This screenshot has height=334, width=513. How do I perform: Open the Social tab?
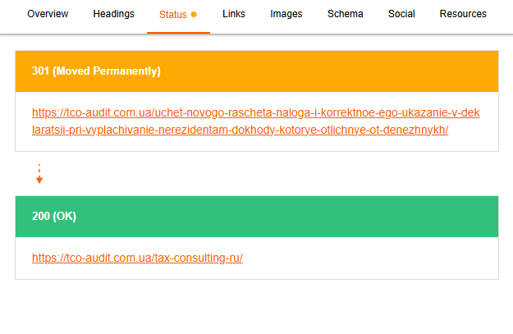[401, 14]
